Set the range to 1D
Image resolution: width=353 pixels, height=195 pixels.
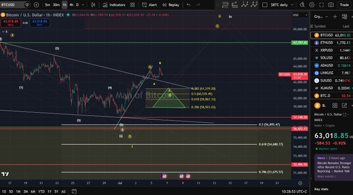[x=4, y=191]
